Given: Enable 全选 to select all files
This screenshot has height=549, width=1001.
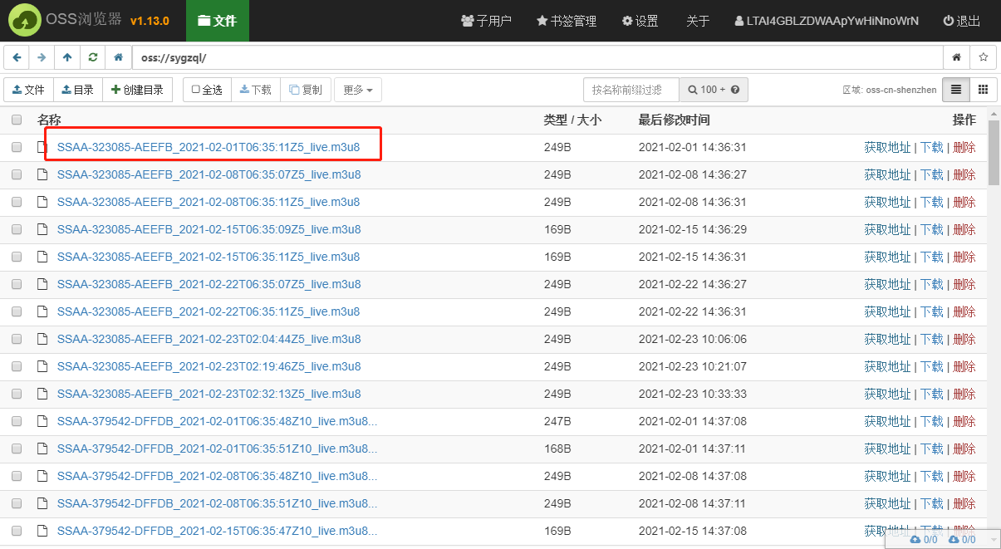Looking at the screenshot, I should tap(206, 89).
